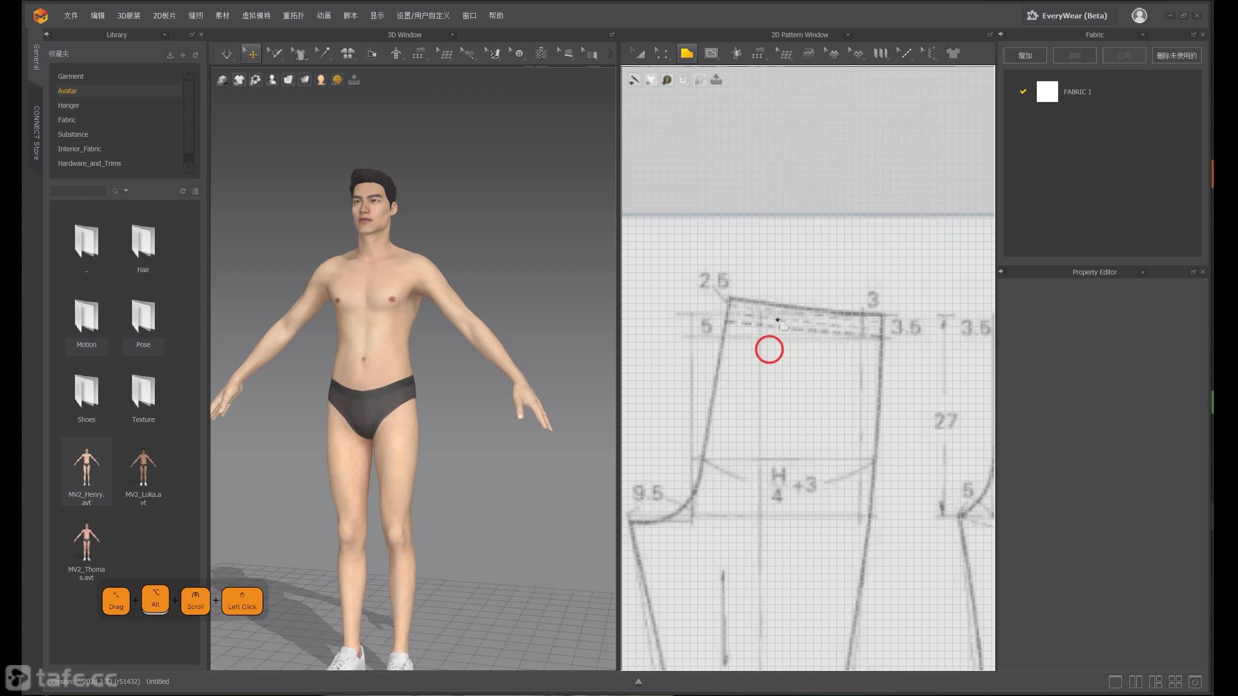Screen dimensions: 1238x696
Task: Toggle FABRIC 1 checkmark
Action: 1023,91
